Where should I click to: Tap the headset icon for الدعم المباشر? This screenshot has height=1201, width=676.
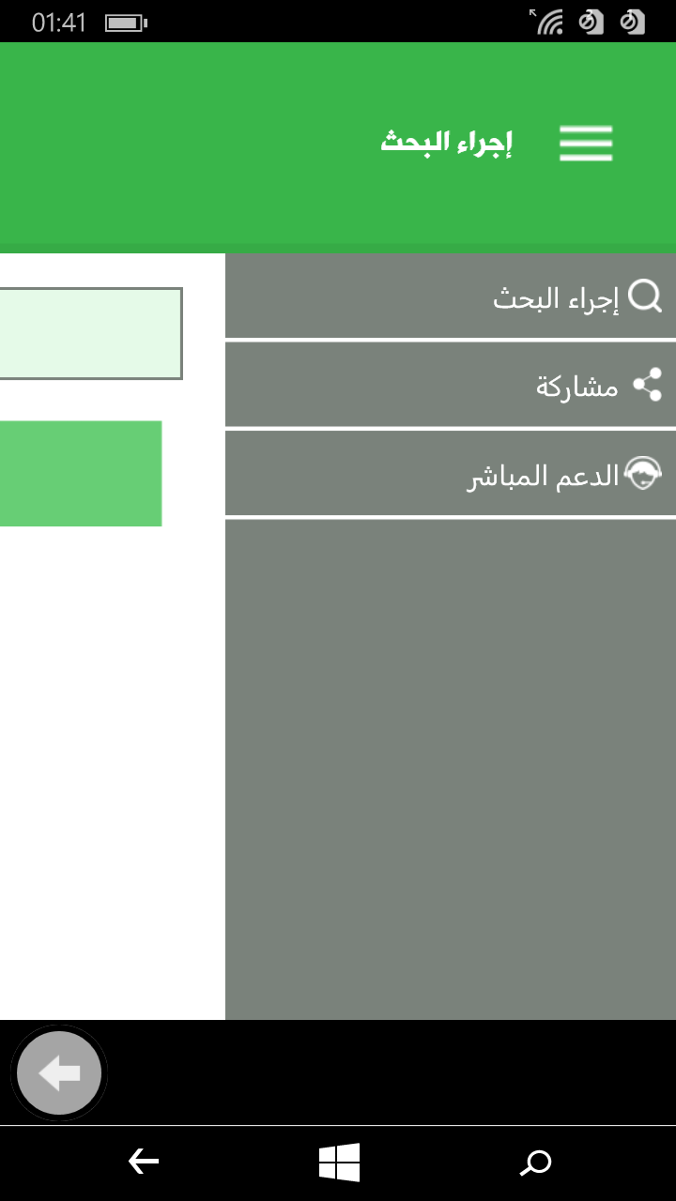643,474
